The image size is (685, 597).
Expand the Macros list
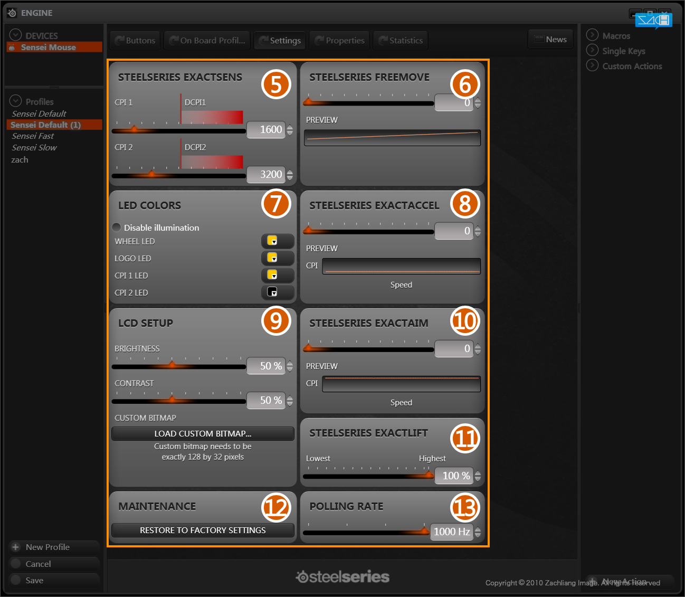(x=592, y=35)
